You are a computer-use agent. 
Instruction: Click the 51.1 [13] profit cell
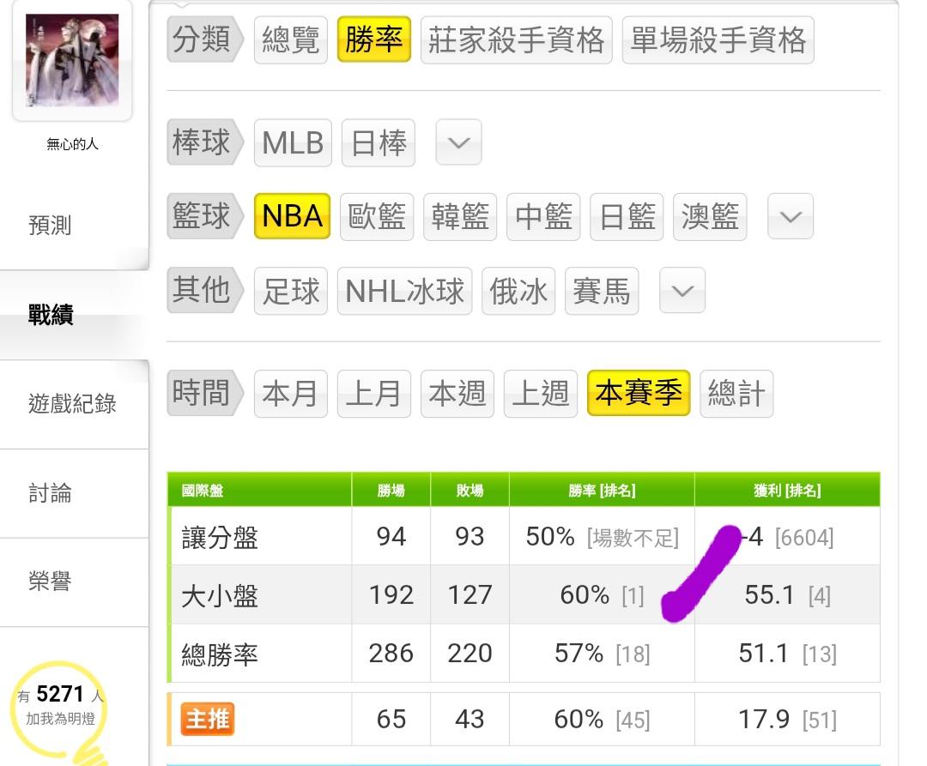[787, 653]
